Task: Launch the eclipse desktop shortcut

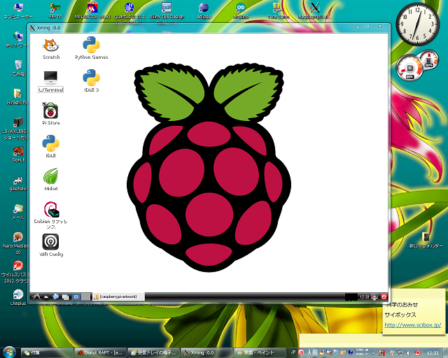Action: pyautogui.click(x=204, y=11)
